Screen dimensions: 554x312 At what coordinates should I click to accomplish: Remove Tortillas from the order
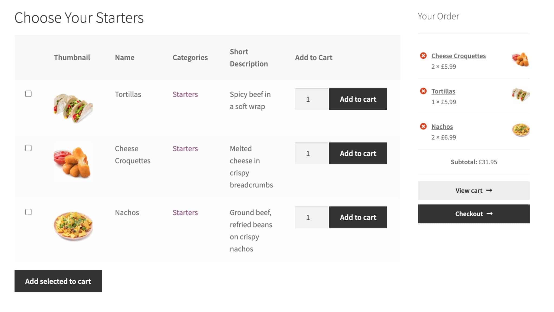pyautogui.click(x=423, y=91)
